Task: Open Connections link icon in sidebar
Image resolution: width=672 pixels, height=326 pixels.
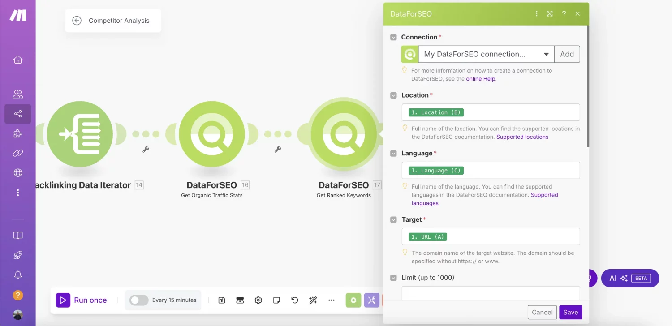Action: tap(18, 153)
